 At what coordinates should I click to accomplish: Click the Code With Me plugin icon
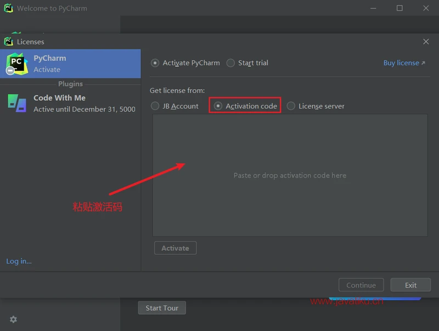coord(16,103)
